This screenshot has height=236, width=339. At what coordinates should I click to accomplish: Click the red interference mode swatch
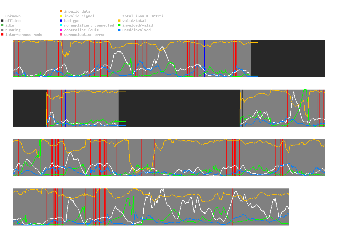click(2, 35)
